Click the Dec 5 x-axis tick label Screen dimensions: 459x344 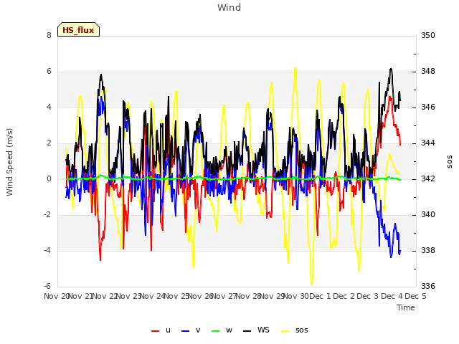[415, 296]
